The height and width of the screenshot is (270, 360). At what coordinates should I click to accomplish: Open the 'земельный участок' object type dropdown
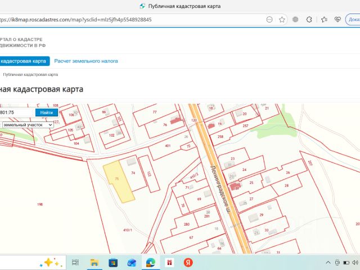[28, 125]
